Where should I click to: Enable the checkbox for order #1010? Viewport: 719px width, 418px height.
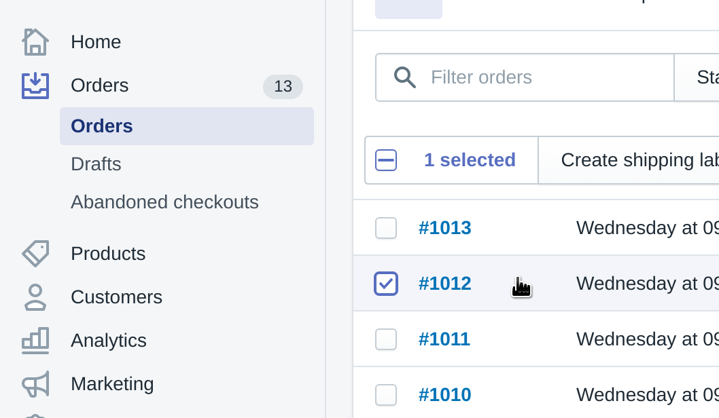[x=386, y=394]
